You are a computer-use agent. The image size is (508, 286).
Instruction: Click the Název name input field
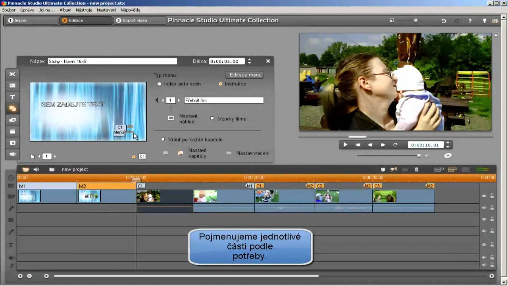112,61
